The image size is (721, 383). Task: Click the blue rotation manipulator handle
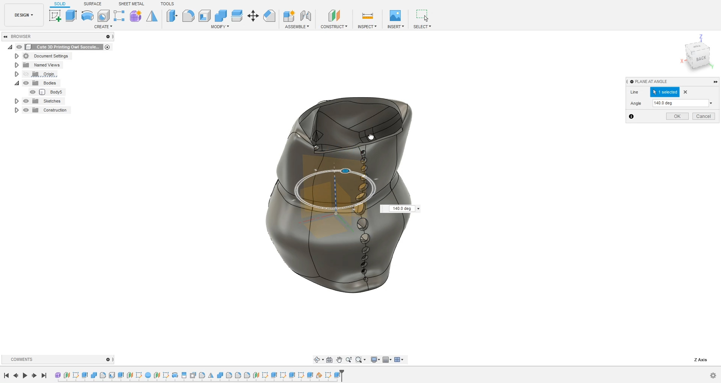345,171
